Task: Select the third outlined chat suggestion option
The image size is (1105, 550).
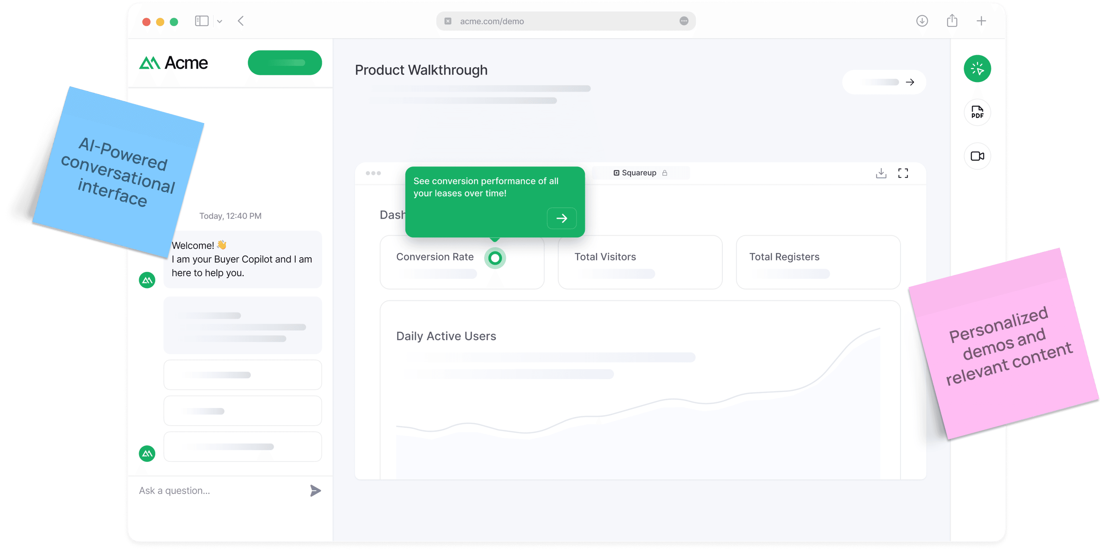Action: click(x=242, y=447)
